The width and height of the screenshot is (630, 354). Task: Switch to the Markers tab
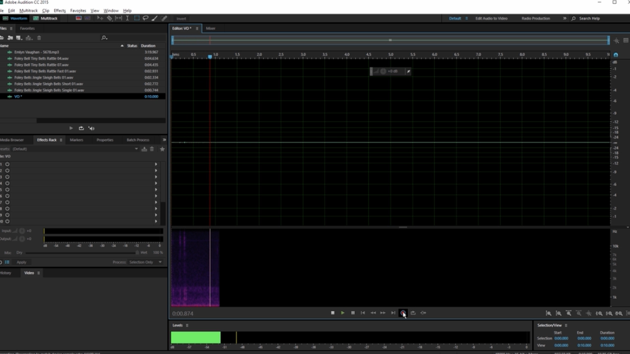(76, 140)
